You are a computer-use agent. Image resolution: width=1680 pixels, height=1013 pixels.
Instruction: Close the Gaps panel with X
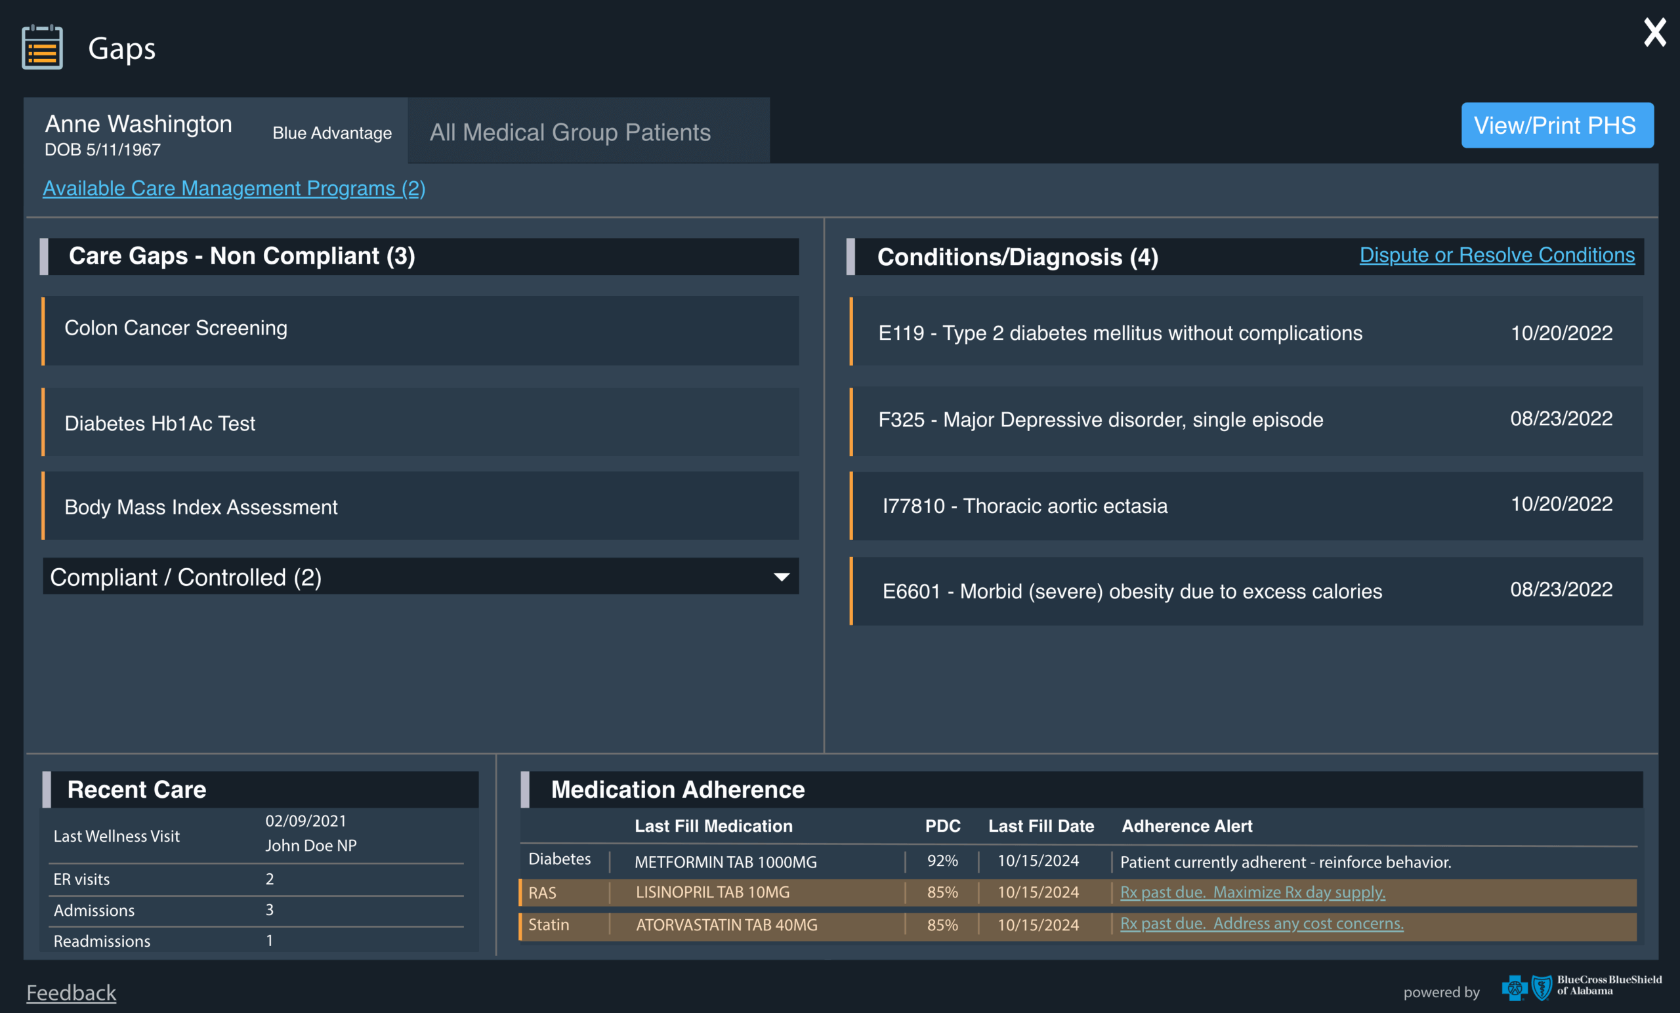point(1654,32)
